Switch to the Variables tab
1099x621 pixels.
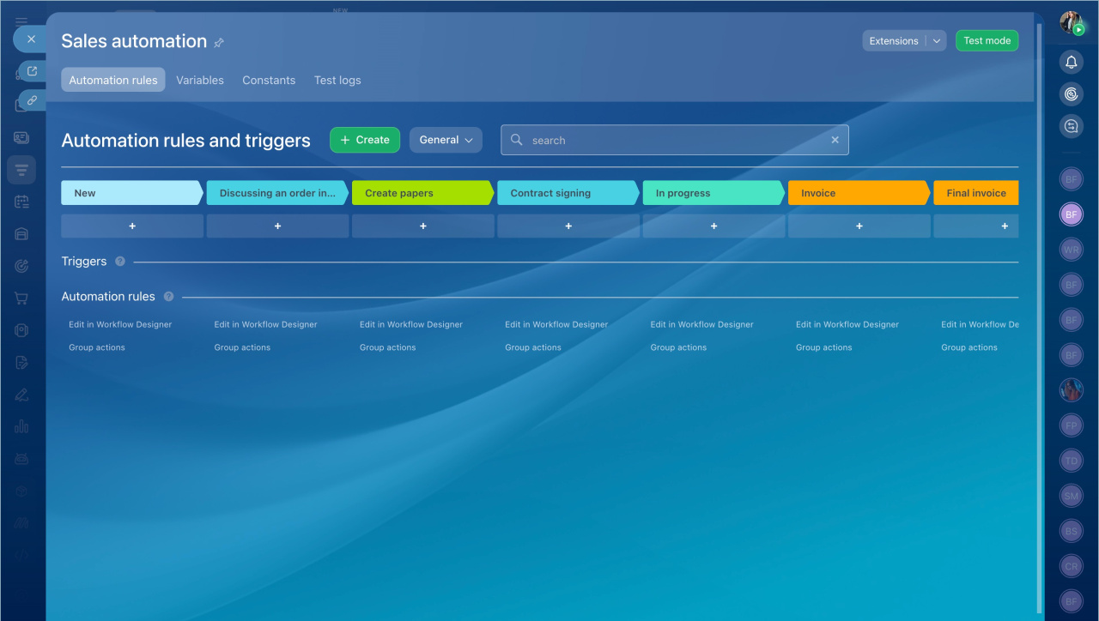(200, 81)
